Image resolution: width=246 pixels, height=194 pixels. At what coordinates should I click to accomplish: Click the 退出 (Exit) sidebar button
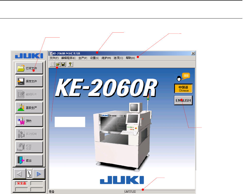[29, 161]
